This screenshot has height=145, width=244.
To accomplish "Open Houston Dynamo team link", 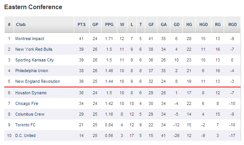I will click(31, 93).
